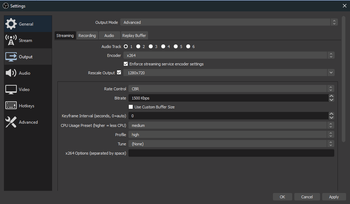Open Stream settings antenna icon
This screenshot has width=350, height=204.
click(x=11, y=40)
